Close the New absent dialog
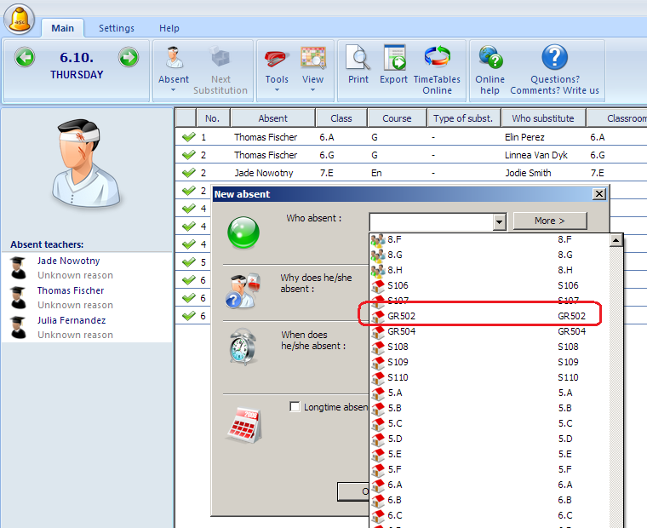Screen dimensions: 647x528 pyautogui.click(x=599, y=194)
